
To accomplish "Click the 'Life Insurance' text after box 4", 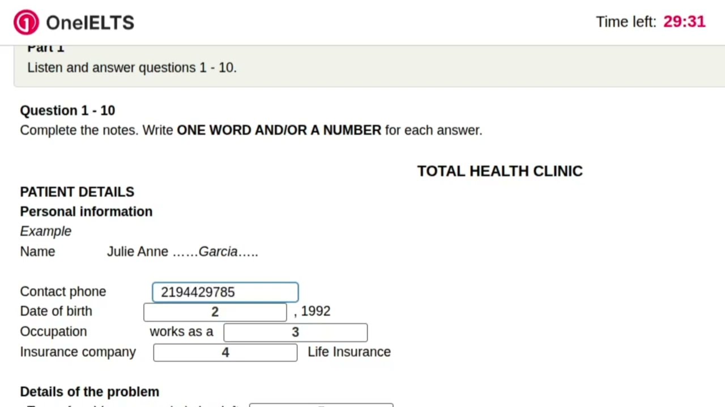I will pos(349,352).
